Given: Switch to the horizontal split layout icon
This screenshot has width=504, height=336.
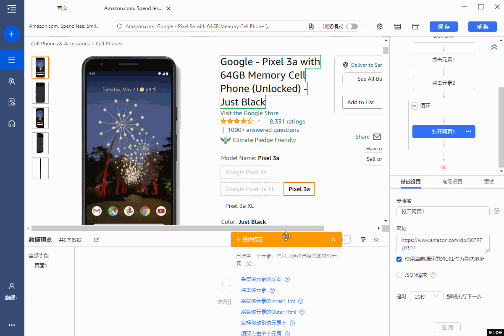Looking at the screenshot, I should pos(397,26).
